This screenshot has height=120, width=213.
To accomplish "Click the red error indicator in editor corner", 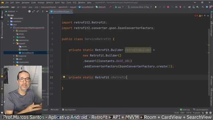I will [x=196, y=16].
